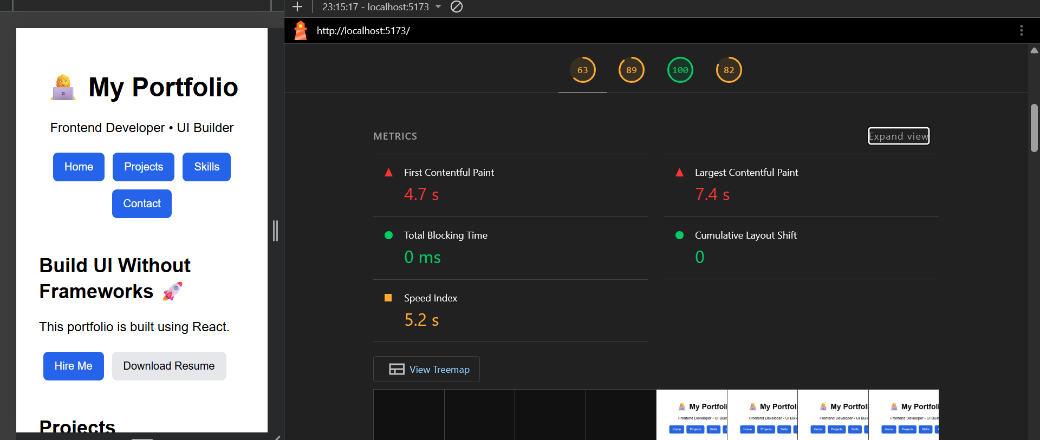1040x440 pixels.
Task: Click the developer emoji next to My Portfolio
Action: click(63, 88)
